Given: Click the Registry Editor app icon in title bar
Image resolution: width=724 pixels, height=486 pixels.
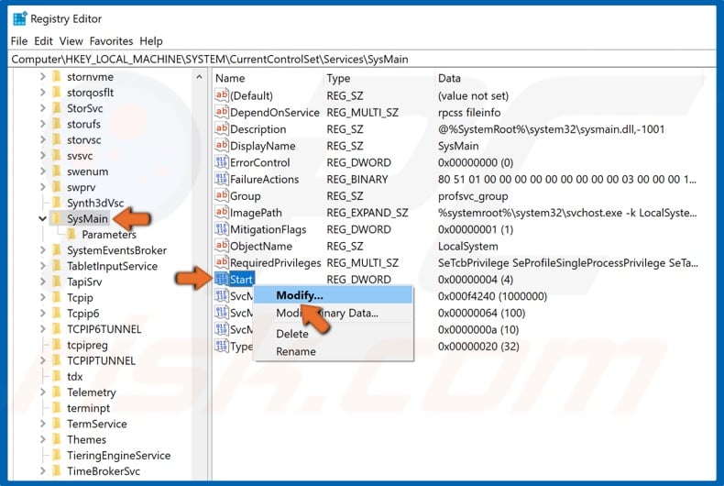Looking at the screenshot, I should 19,19.
